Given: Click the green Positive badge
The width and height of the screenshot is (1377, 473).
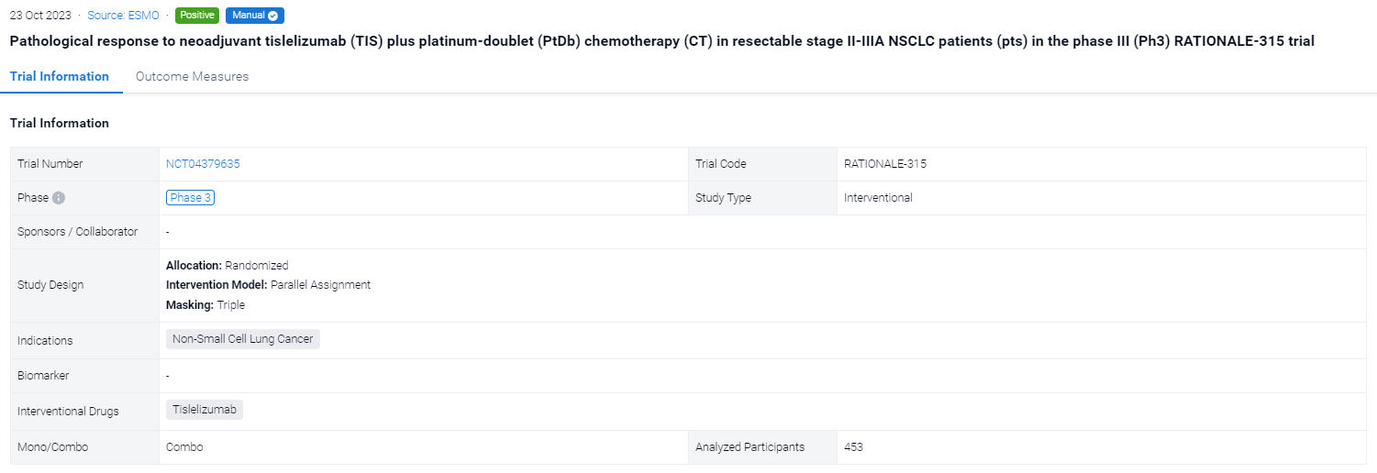Looking at the screenshot, I should (197, 16).
